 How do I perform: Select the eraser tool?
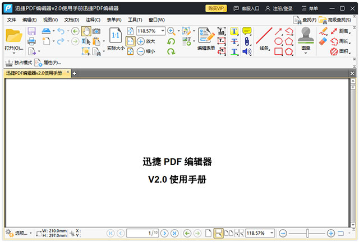point(323,41)
